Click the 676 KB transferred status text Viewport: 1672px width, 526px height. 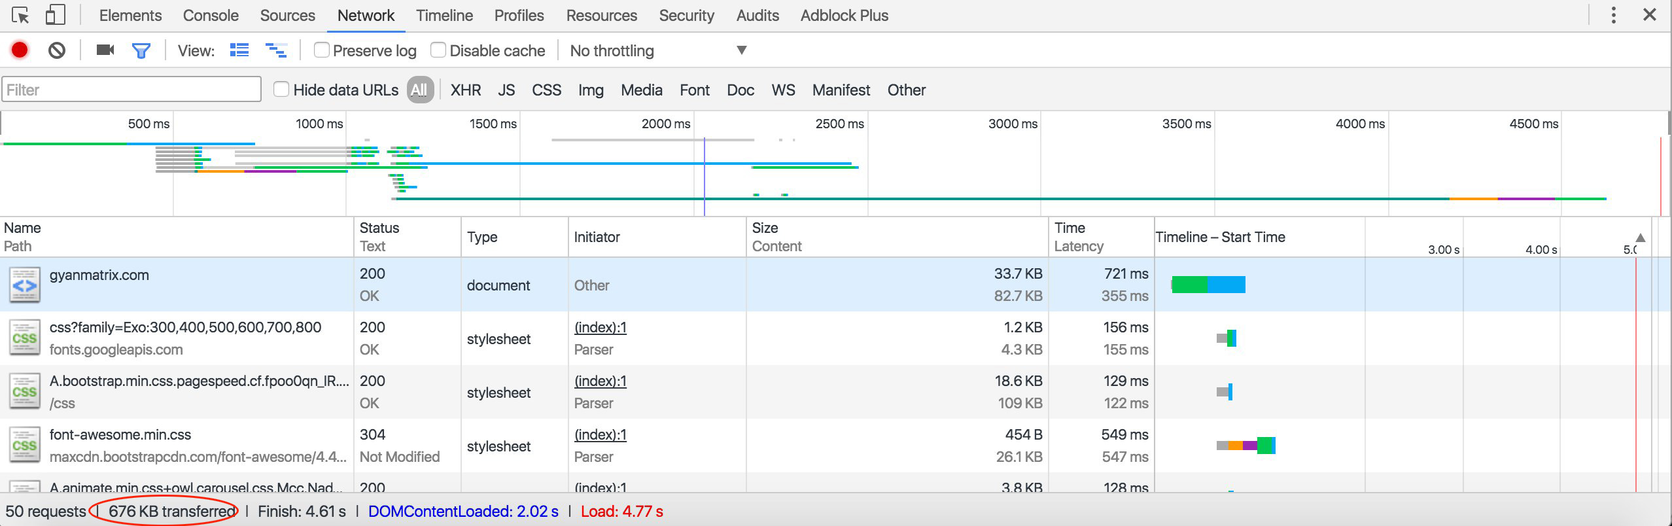pos(172,511)
